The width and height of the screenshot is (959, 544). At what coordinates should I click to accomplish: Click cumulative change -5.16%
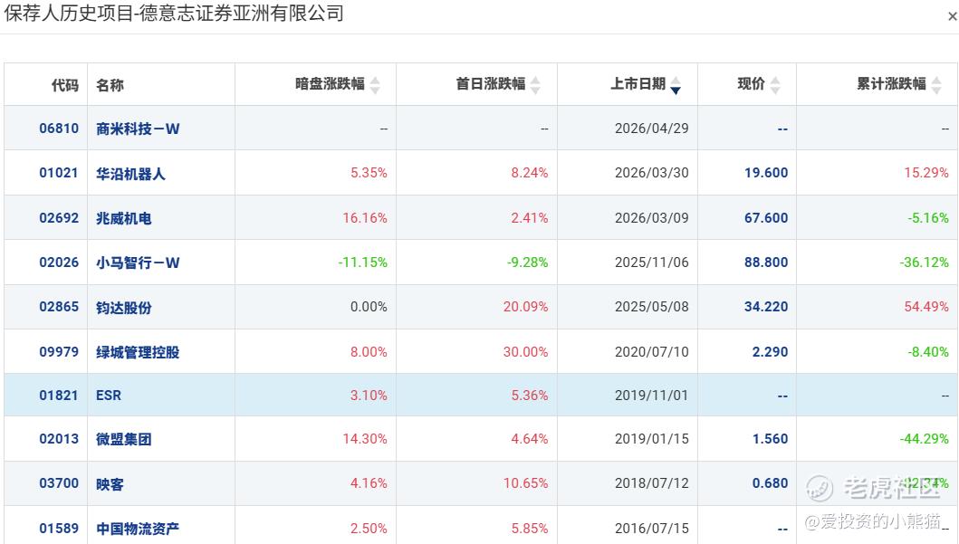(x=928, y=218)
